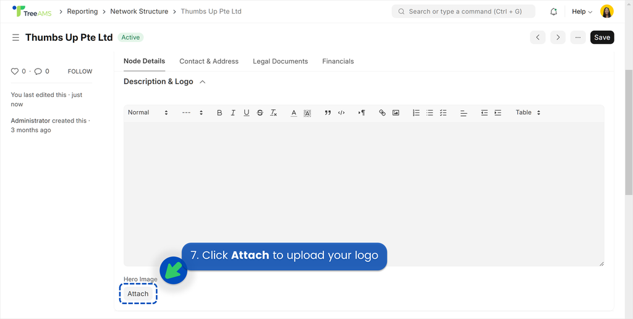The image size is (633, 319).
Task: Click the Thumbs Up Pte Ltd title
Action: pos(69,37)
